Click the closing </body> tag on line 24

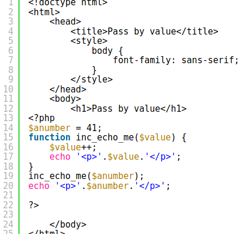tap(68, 225)
